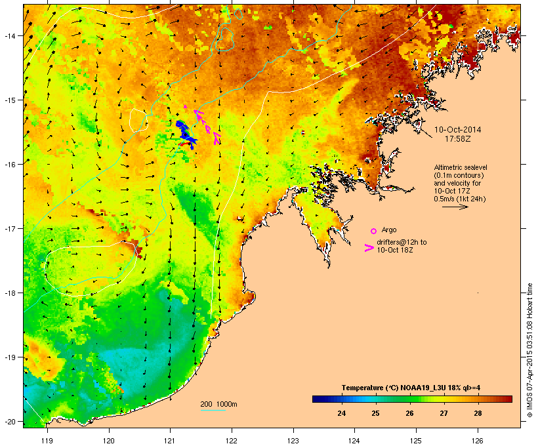Click the longitude axis label 126
This screenshot has width=538, height=446.
(x=477, y=441)
